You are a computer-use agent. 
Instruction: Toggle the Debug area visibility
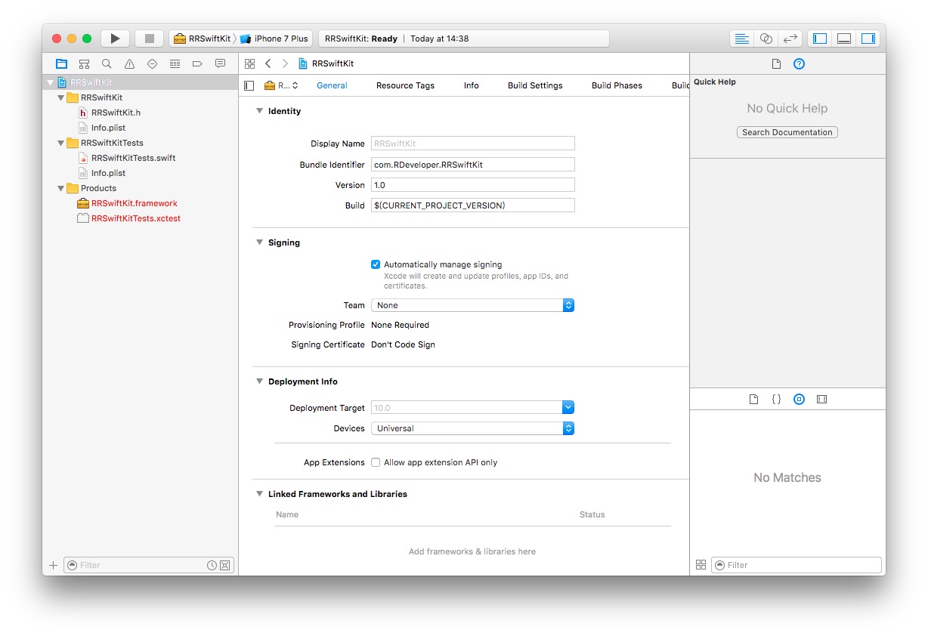pyautogui.click(x=844, y=39)
